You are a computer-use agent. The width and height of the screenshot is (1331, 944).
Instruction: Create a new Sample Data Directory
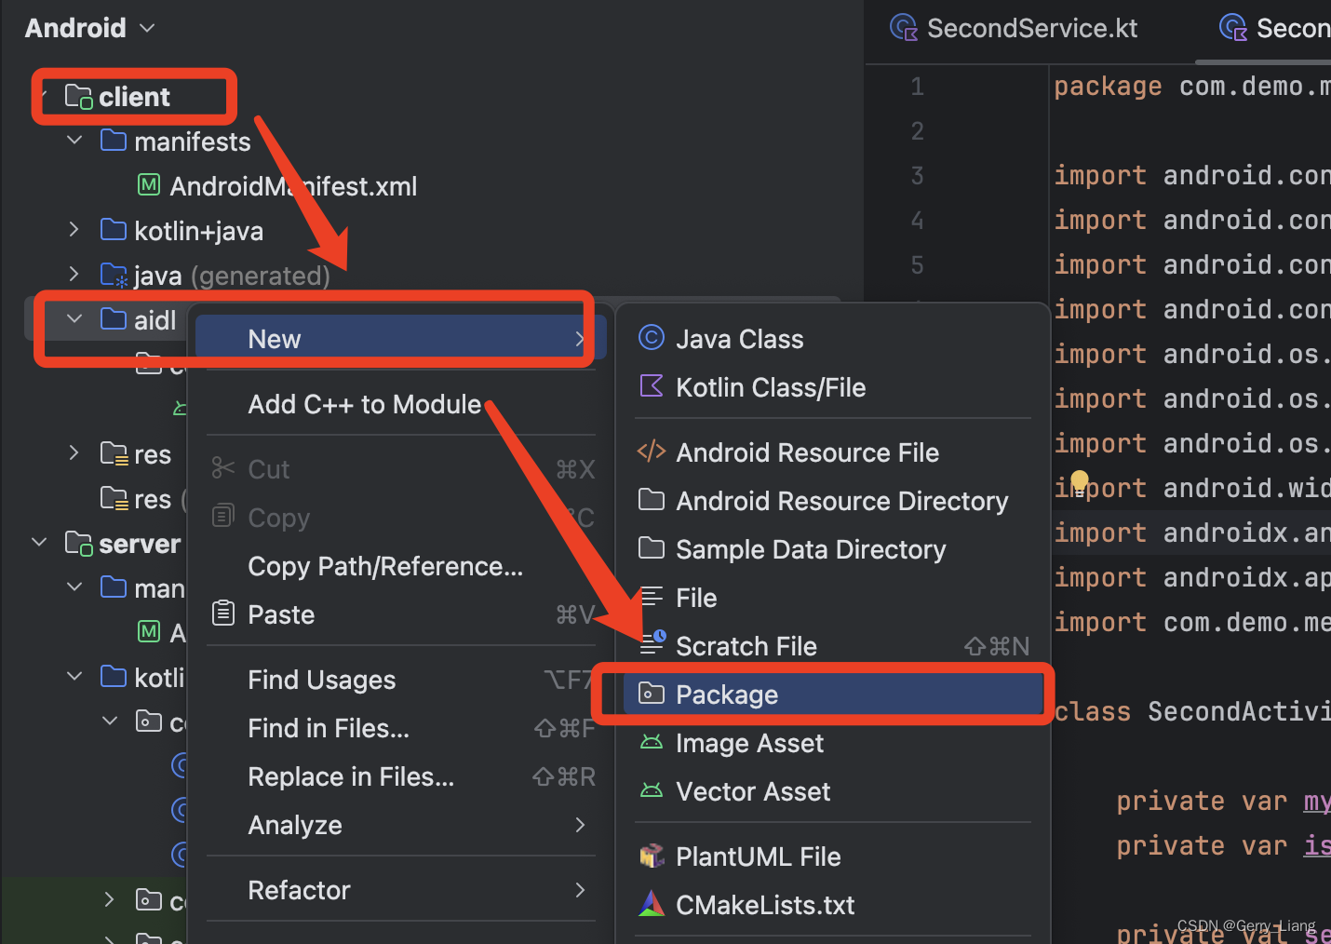pos(833,549)
